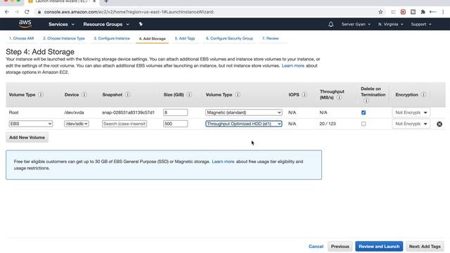Viewport: 450px width, 253px height.
Task: Open Learn more about storage options link
Action: click(x=292, y=65)
